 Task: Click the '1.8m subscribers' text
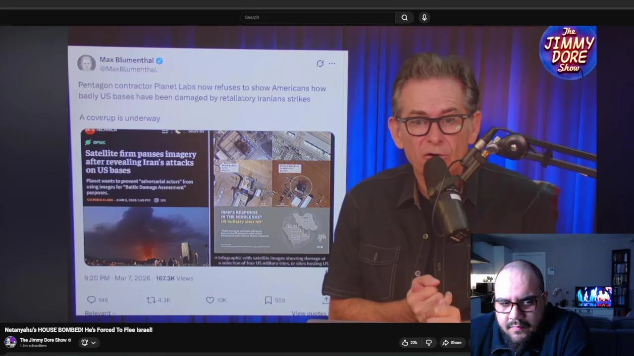click(33, 346)
